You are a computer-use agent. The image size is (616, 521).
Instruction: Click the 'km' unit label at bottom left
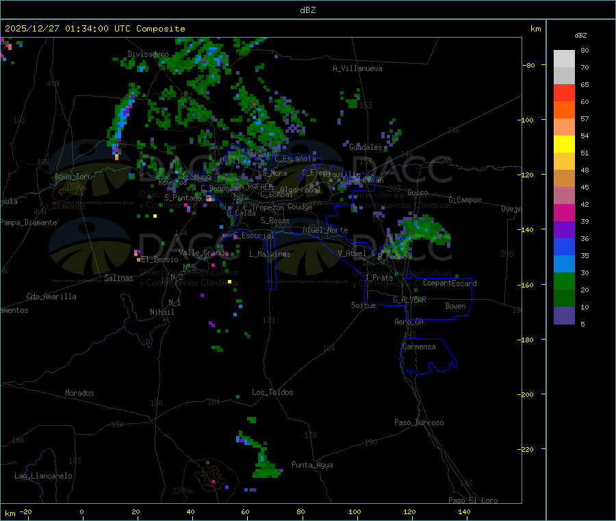point(10,513)
